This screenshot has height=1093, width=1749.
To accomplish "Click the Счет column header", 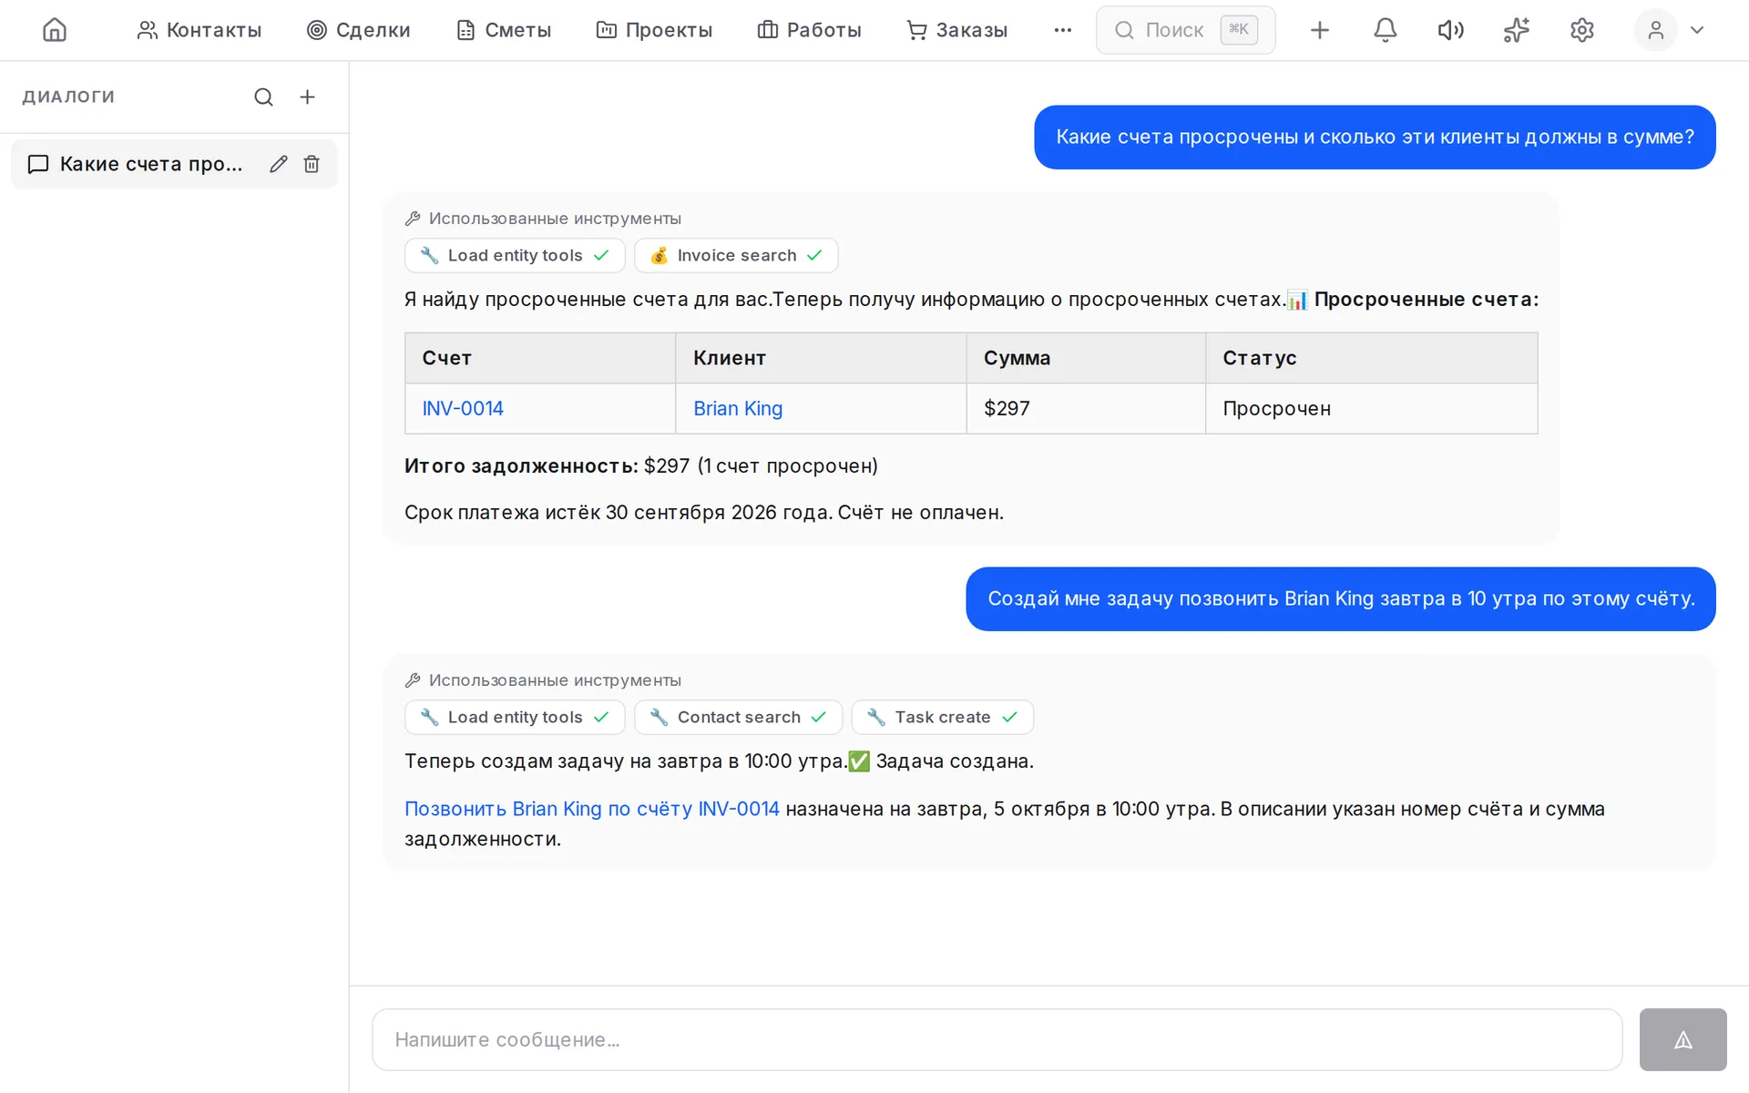I will (x=540, y=358).
